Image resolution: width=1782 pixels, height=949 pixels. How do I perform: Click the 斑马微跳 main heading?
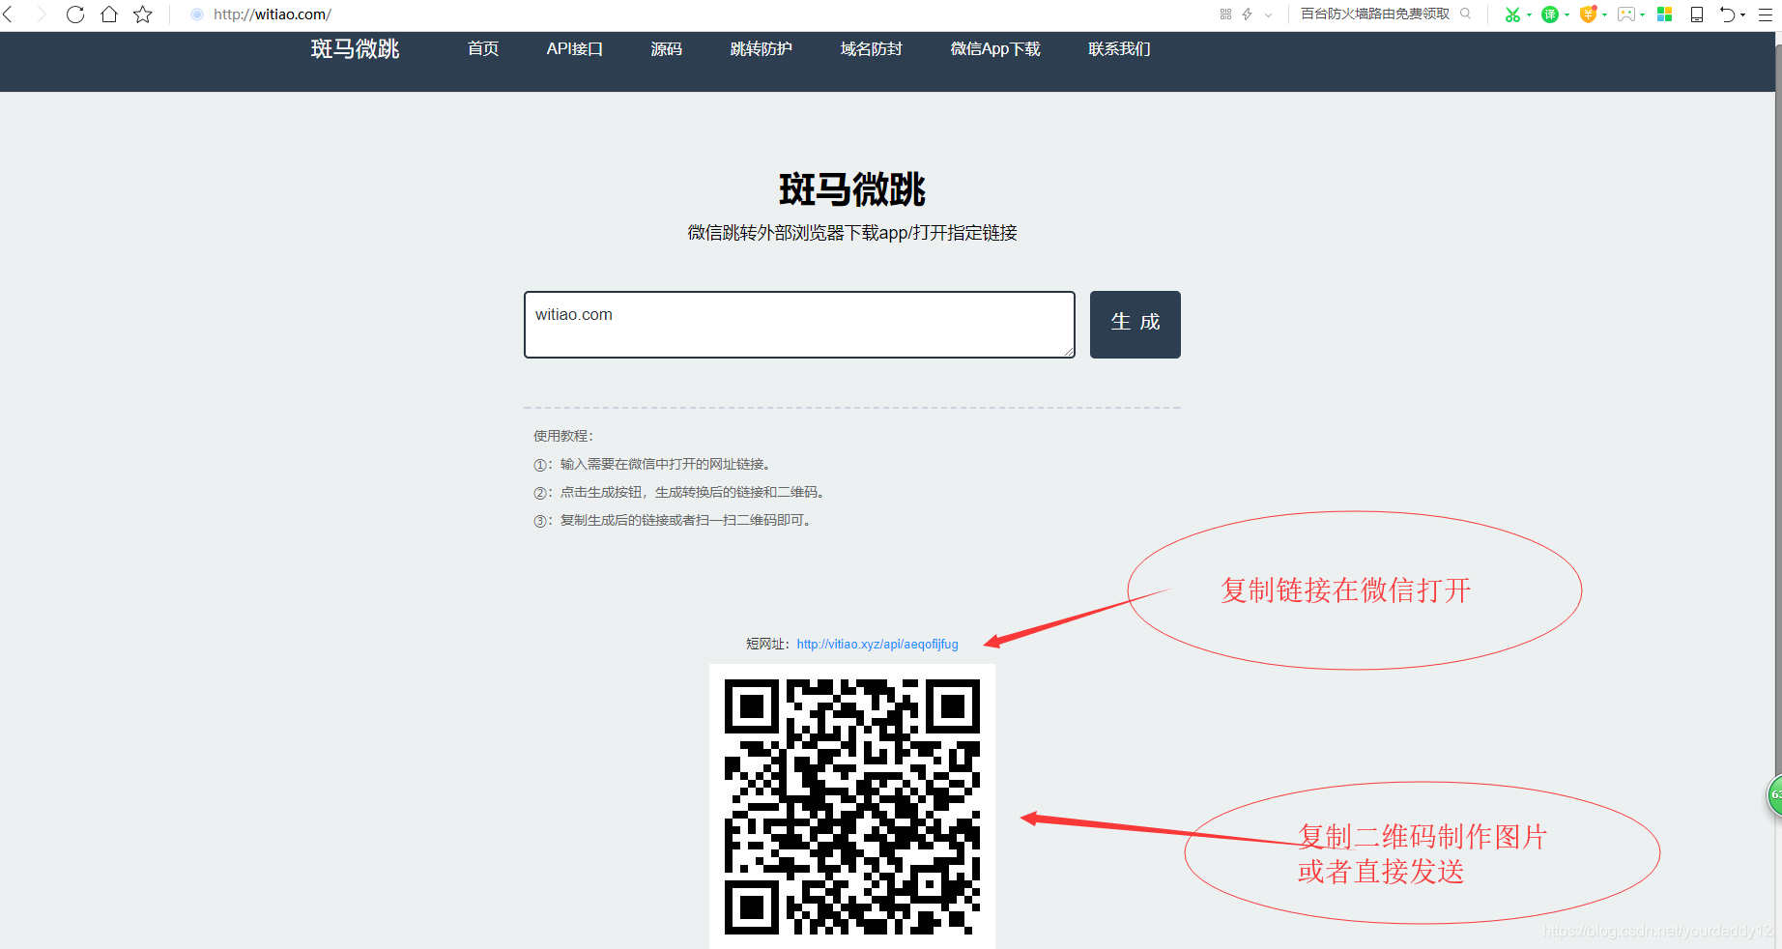click(852, 189)
